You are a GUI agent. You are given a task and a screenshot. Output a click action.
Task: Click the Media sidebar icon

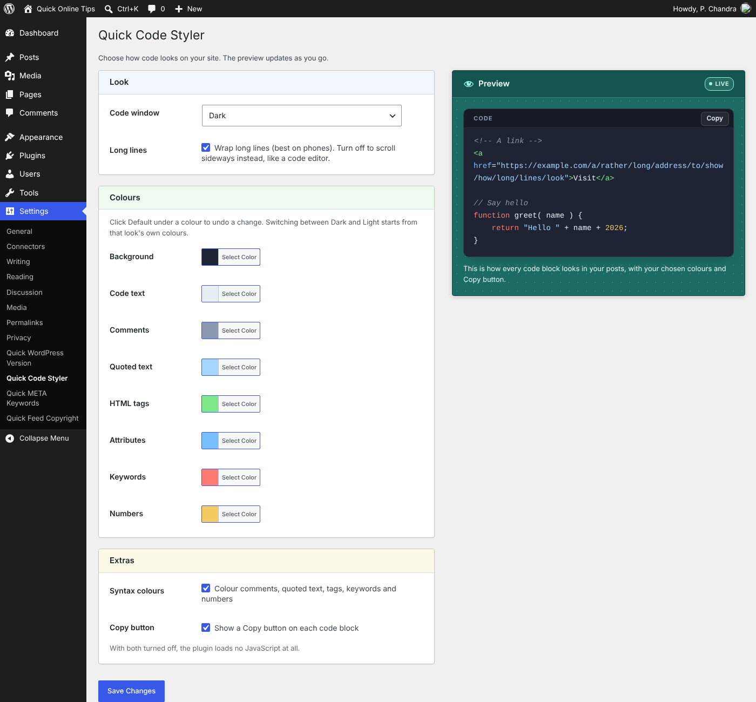click(x=10, y=76)
